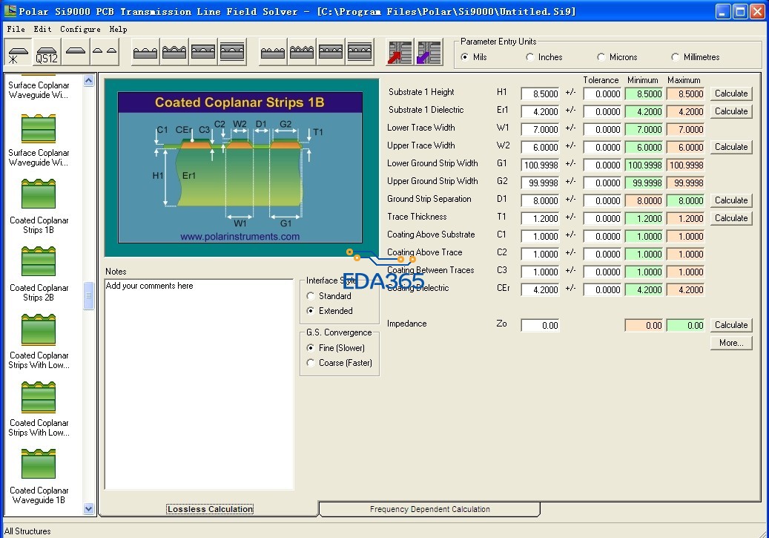Screen dimensions: 769x538
Task: Click Calculate for Substrate 1 Dielectric
Action: click(x=730, y=111)
